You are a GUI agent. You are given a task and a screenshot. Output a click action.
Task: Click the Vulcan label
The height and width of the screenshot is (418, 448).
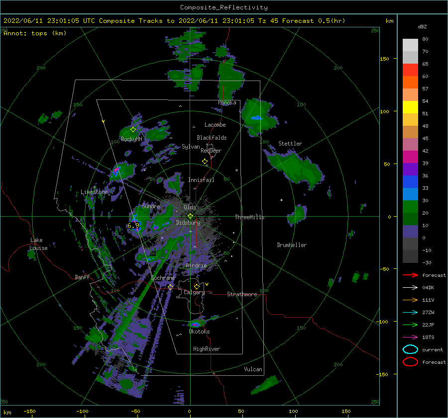click(253, 369)
